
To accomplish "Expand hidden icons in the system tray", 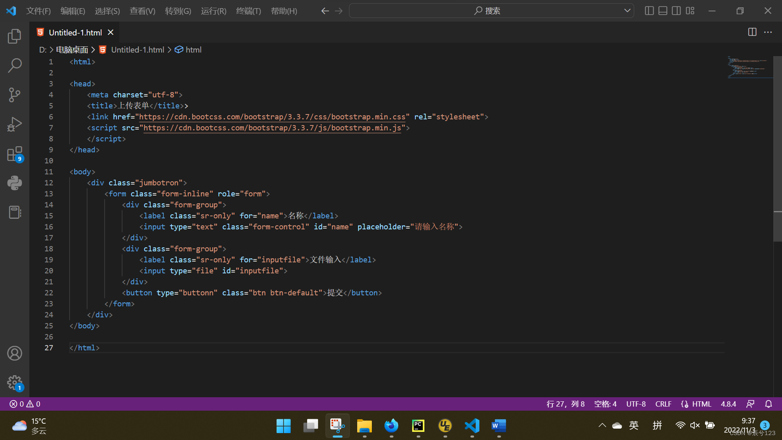I will (602, 425).
